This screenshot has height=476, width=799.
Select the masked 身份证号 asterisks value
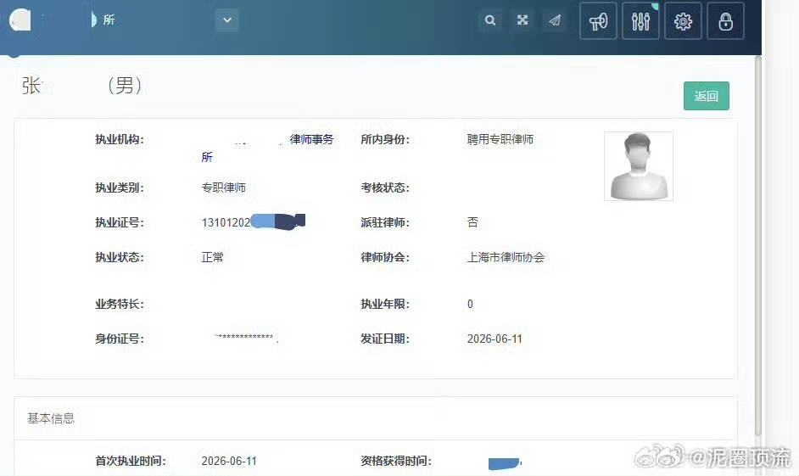point(246,338)
